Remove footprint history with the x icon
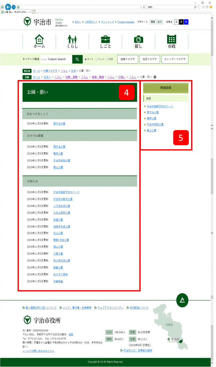216x367 pixels. click(x=155, y=77)
